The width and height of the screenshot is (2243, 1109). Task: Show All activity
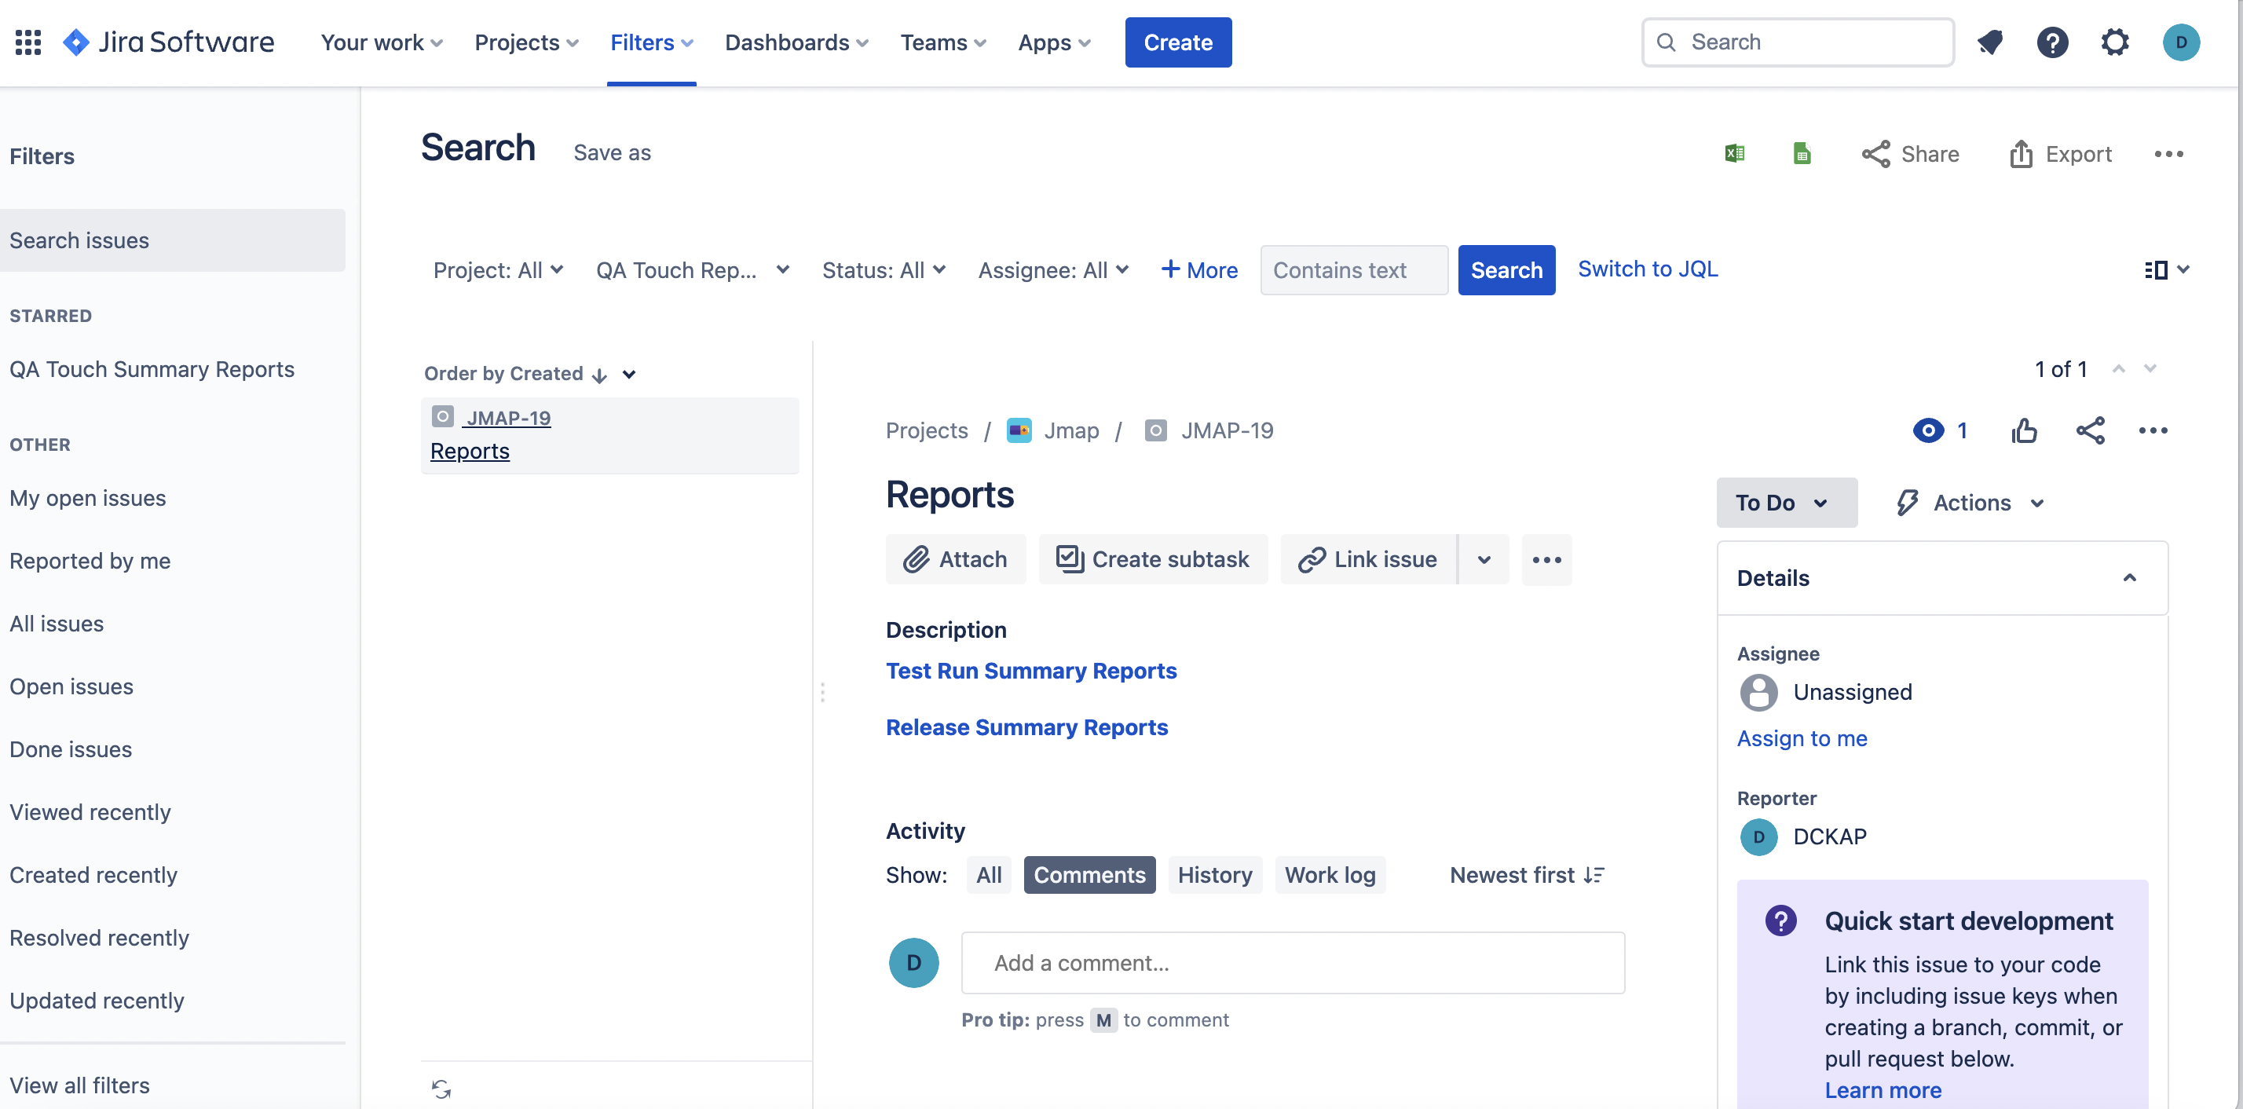coord(988,875)
